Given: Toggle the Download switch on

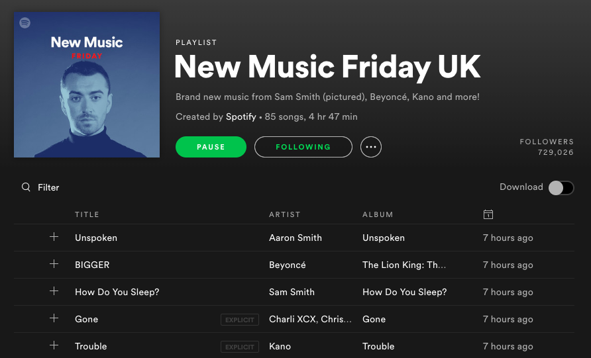Looking at the screenshot, I should [561, 187].
